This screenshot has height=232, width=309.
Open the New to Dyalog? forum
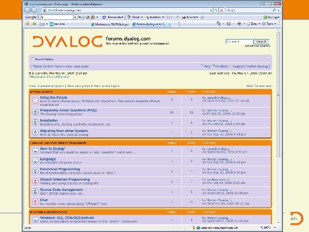tap(53, 149)
